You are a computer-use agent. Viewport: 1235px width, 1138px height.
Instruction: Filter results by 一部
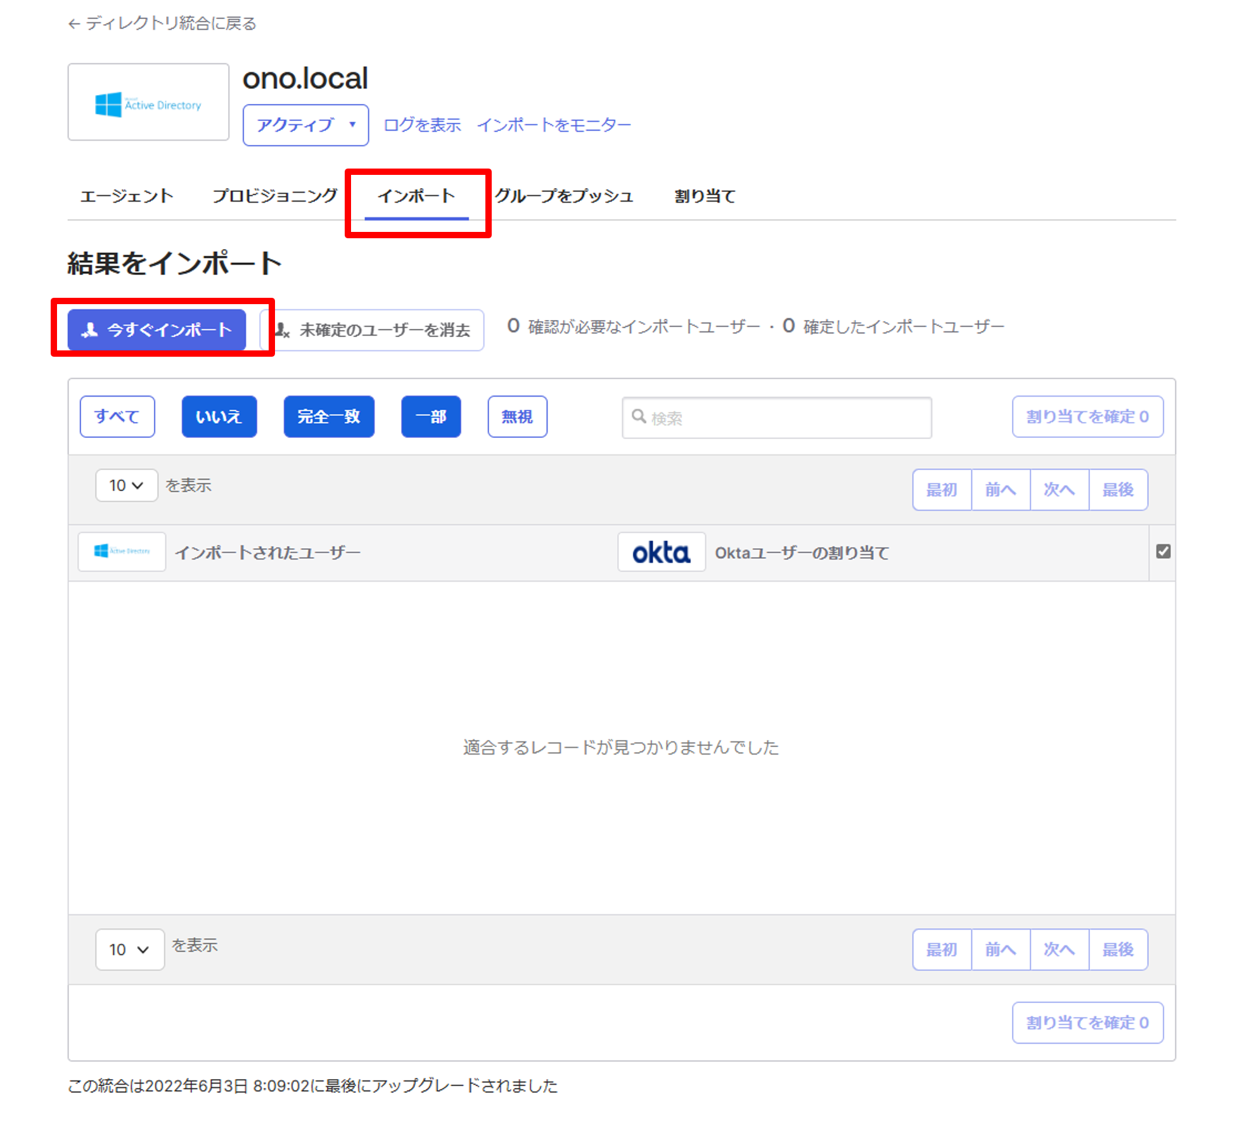[431, 417]
